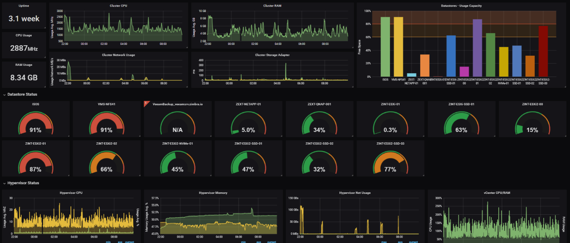The width and height of the screenshot is (570, 243).
Task: Click the ZINT-ESXi2-SSD-03 gauge at 77%
Action: pos(390,163)
